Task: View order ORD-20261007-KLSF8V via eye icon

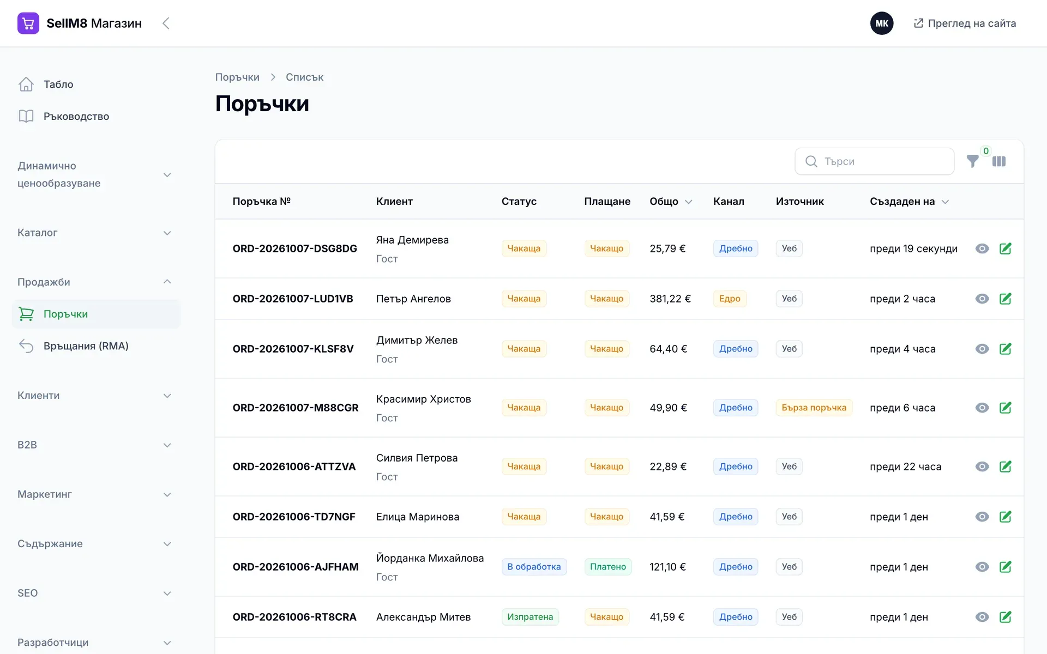Action: click(x=982, y=349)
